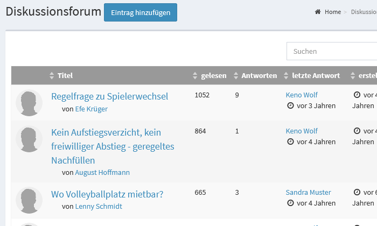Open author profile Lenny Schmidt
Screen dimensions: 377x226
[x=99, y=206]
